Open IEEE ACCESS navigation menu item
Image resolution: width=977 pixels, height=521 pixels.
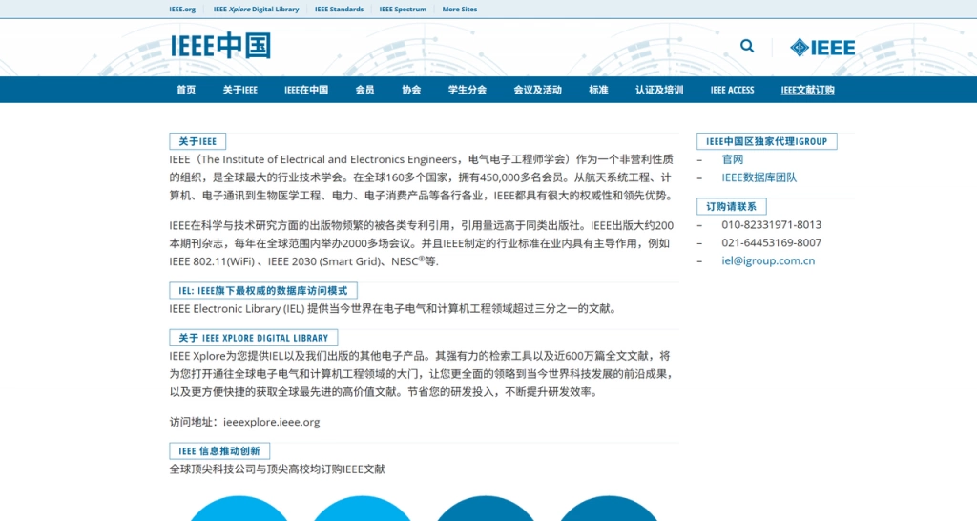(732, 90)
